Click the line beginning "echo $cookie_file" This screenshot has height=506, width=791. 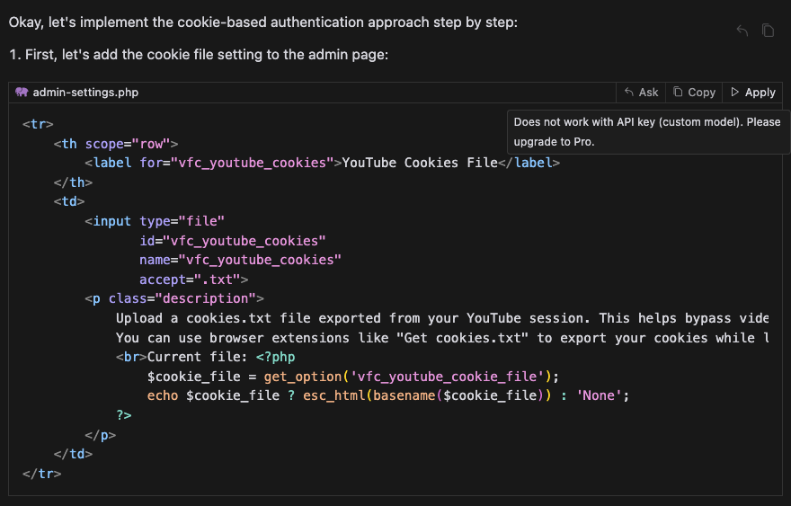coord(388,395)
